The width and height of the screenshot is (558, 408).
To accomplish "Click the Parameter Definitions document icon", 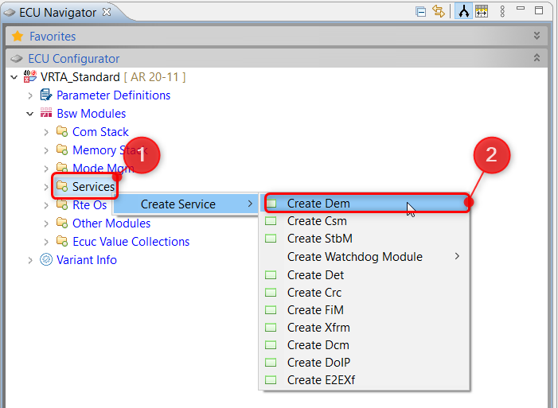I will tap(46, 95).
